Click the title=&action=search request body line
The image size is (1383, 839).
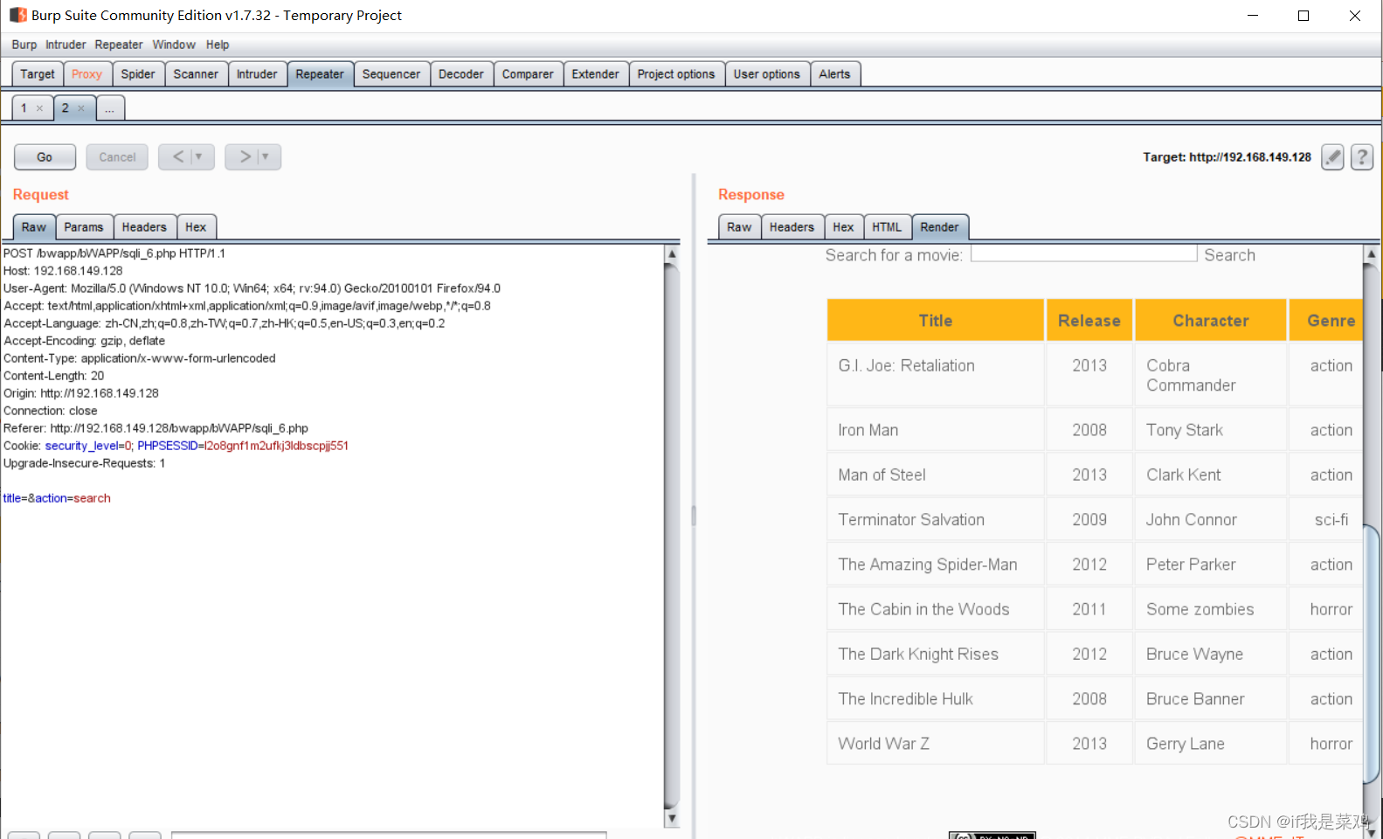click(x=57, y=498)
